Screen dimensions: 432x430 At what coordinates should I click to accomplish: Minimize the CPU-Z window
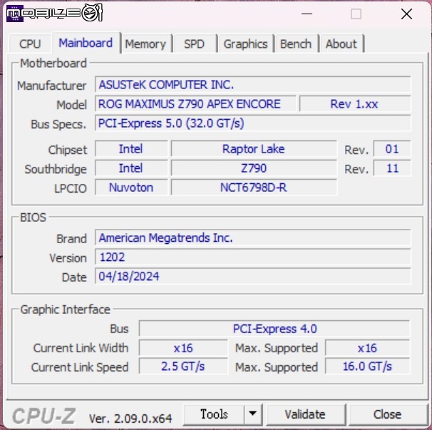[307, 14]
